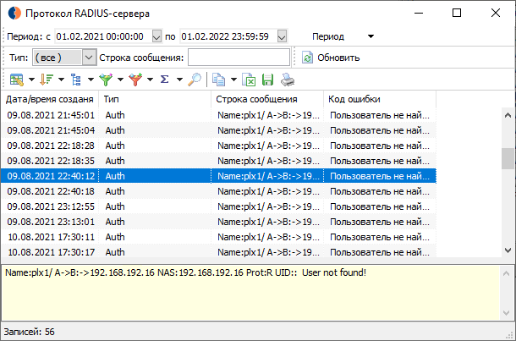Click the error code in the 17:30:17 row
The width and height of the screenshot is (516, 341).
380,252
